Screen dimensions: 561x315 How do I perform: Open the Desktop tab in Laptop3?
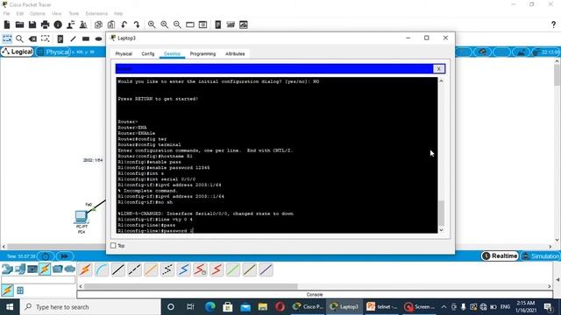click(172, 54)
